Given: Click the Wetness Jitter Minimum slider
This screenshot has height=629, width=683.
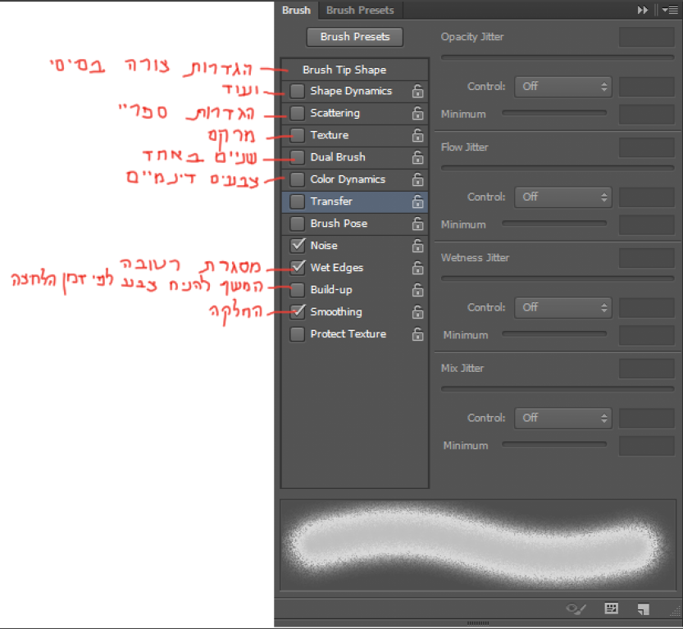Looking at the screenshot, I should click(x=554, y=334).
